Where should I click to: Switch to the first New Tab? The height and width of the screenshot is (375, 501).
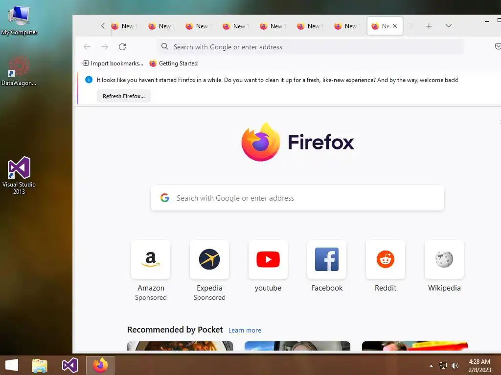point(124,26)
